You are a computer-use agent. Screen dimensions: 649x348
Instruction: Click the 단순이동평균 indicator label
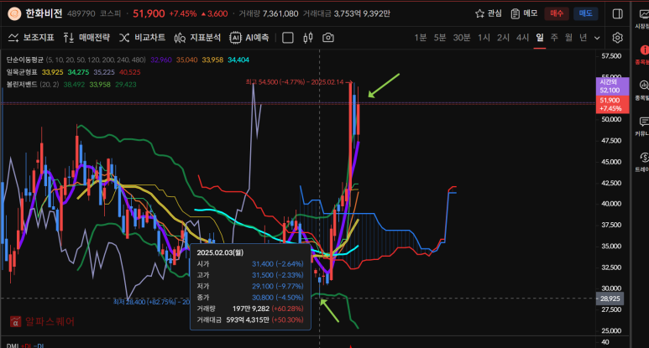(x=25, y=60)
